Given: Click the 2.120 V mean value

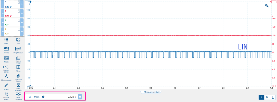Looking at the screenshot, I should (72, 97).
